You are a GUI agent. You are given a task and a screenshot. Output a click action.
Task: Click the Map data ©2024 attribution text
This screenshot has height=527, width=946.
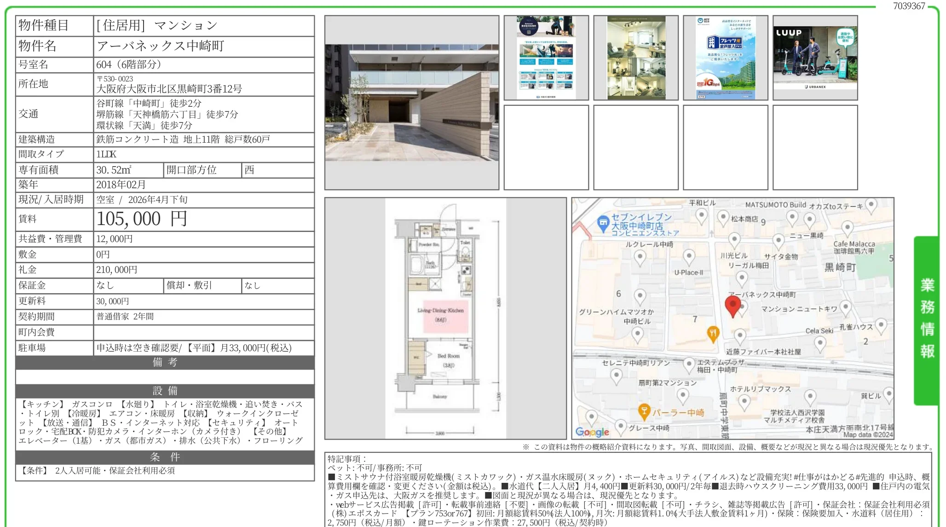click(x=867, y=435)
